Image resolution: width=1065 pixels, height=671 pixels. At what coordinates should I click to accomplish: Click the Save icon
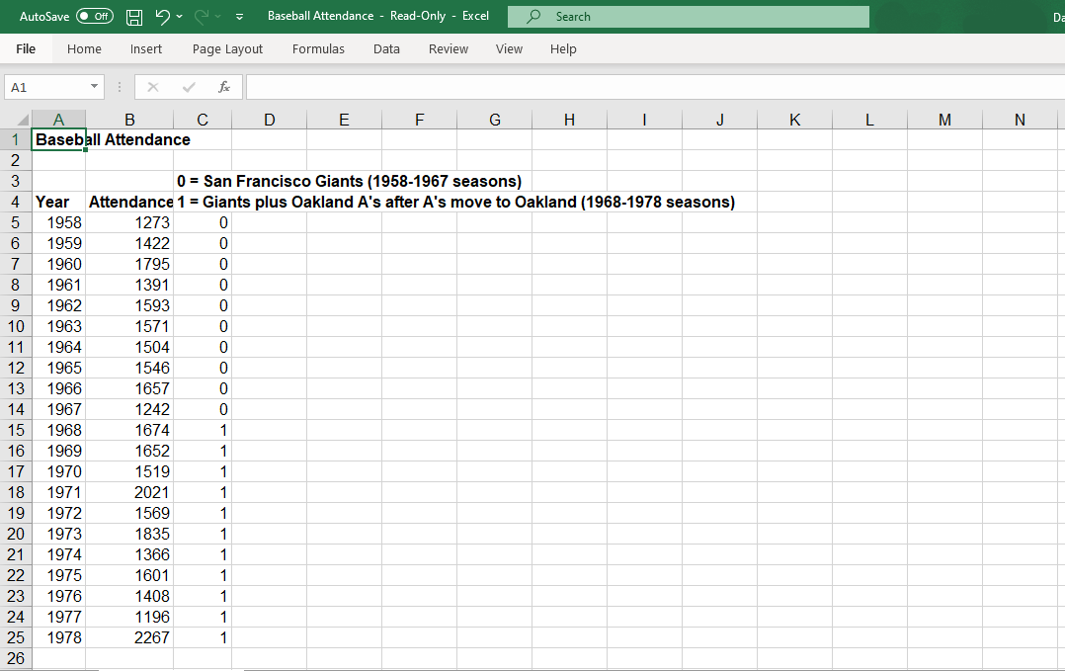click(x=133, y=16)
